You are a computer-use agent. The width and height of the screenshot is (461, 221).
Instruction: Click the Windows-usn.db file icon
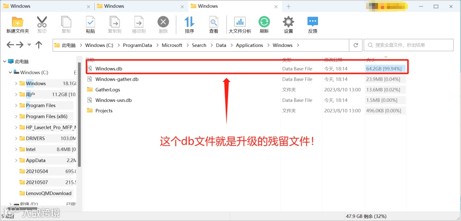click(90, 100)
